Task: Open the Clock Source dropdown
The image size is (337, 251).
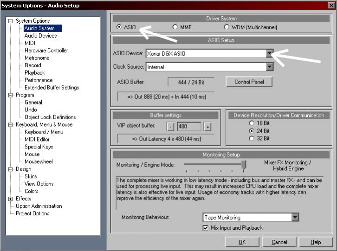Action: coord(269,67)
